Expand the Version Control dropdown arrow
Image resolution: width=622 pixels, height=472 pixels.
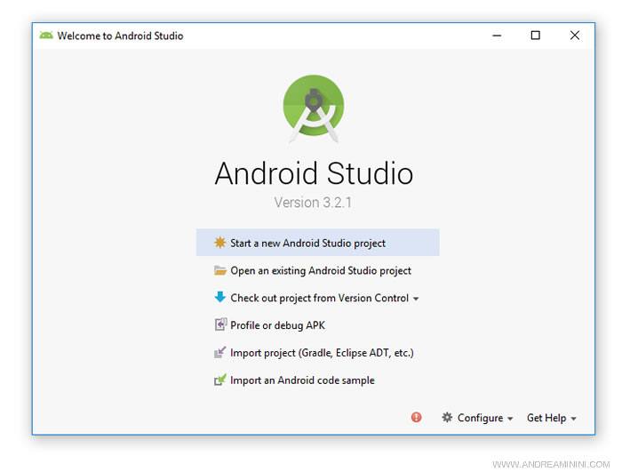(416, 299)
